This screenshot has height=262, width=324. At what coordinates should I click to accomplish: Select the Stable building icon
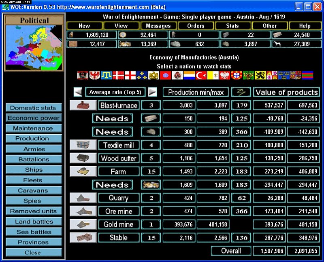[x=83, y=237]
